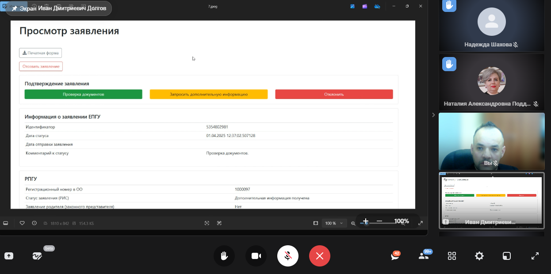
Task: Toggle picture-in-picture mini window mode
Action: tap(507, 256)
